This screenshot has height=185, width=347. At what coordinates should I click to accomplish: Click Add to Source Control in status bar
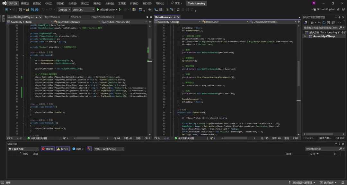pyautogui.click(x=302, y=182)
